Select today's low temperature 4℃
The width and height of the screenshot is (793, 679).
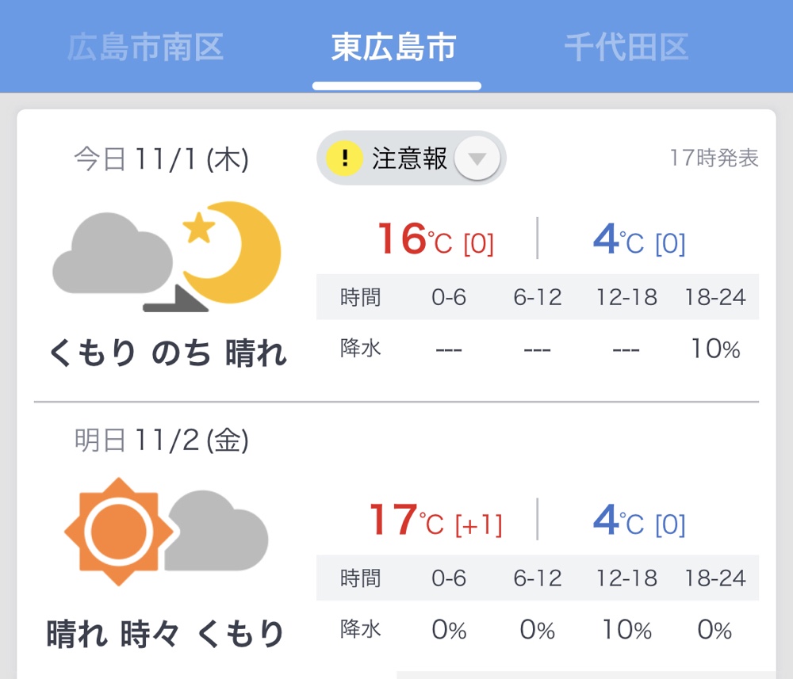point(639,239)
